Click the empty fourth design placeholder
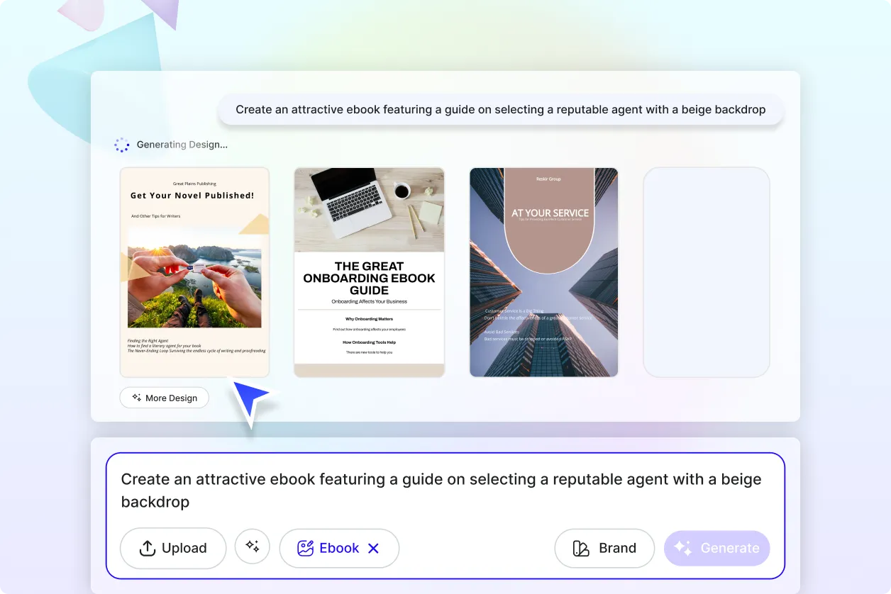 [x=707, y=271]
